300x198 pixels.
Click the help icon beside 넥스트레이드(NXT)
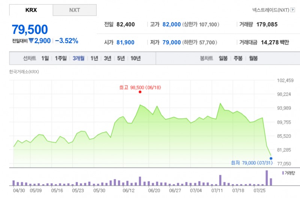[292, 10]
